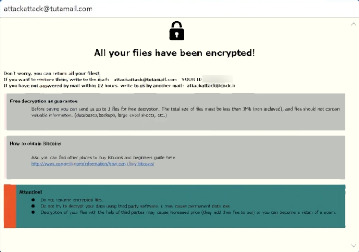Click the 'How to obtain Bitcoins' heading
The width and height of the screenshot is (359, 252).
pos(35,144)
